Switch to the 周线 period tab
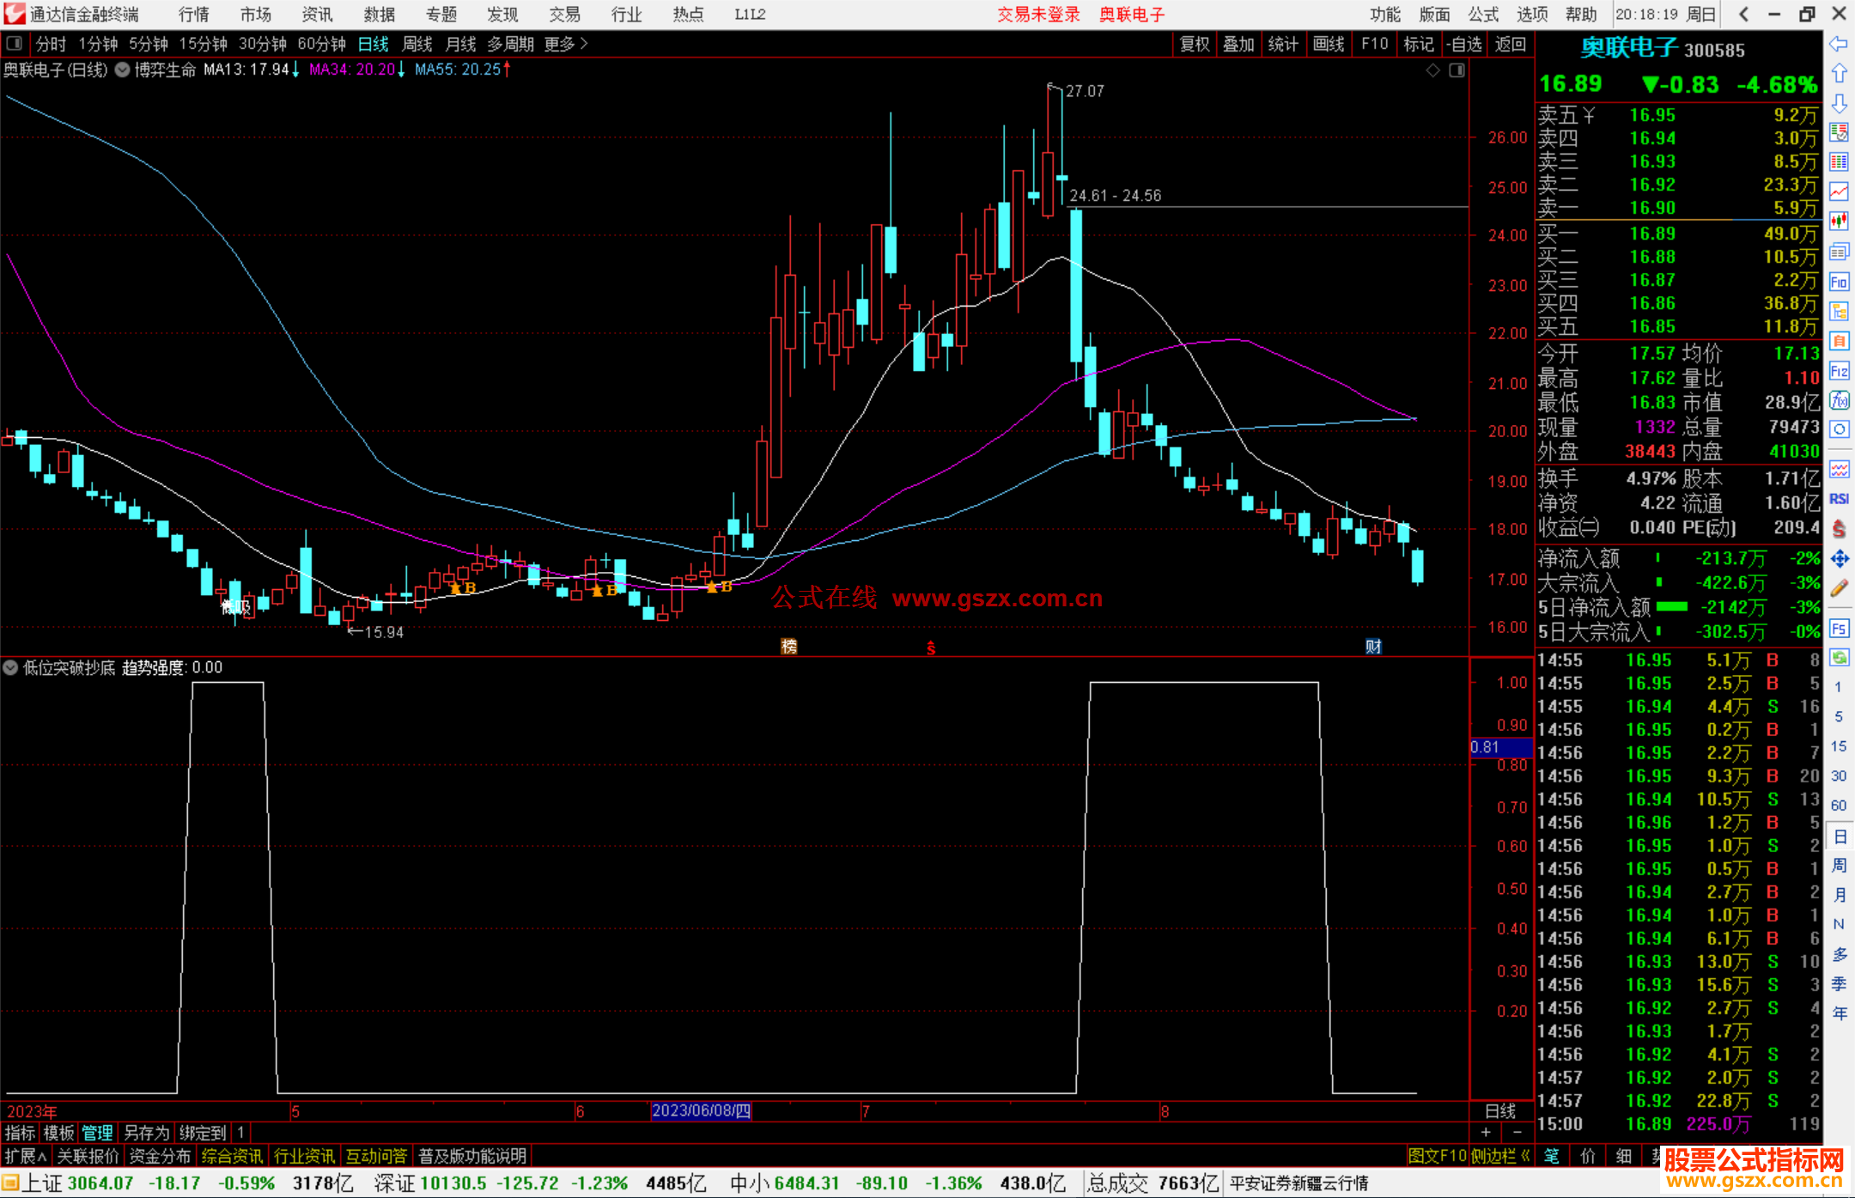Image resolution: width=1855 pixels, height=1198 pixels. tap(417, 44)
